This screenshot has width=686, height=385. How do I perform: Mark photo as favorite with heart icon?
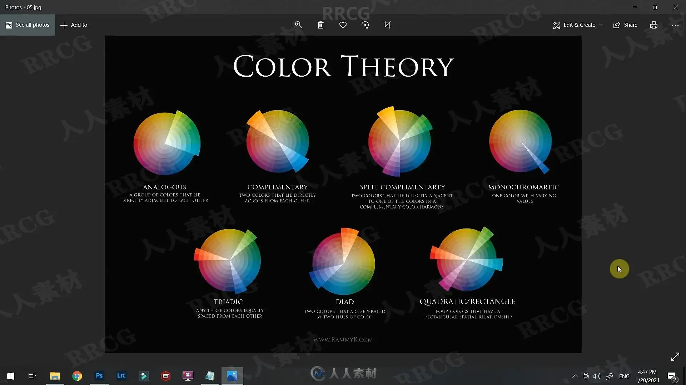(x=343, y=25)
